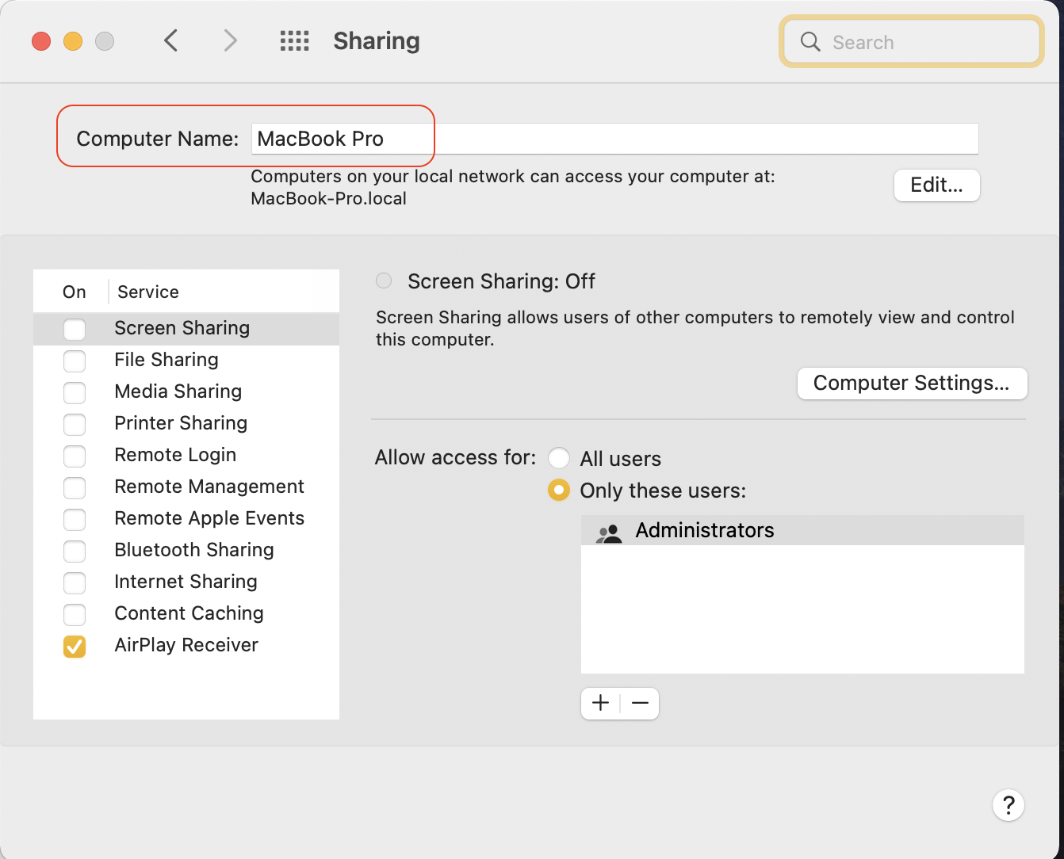Click the magnifying glass search icon

tap(809, 42)
